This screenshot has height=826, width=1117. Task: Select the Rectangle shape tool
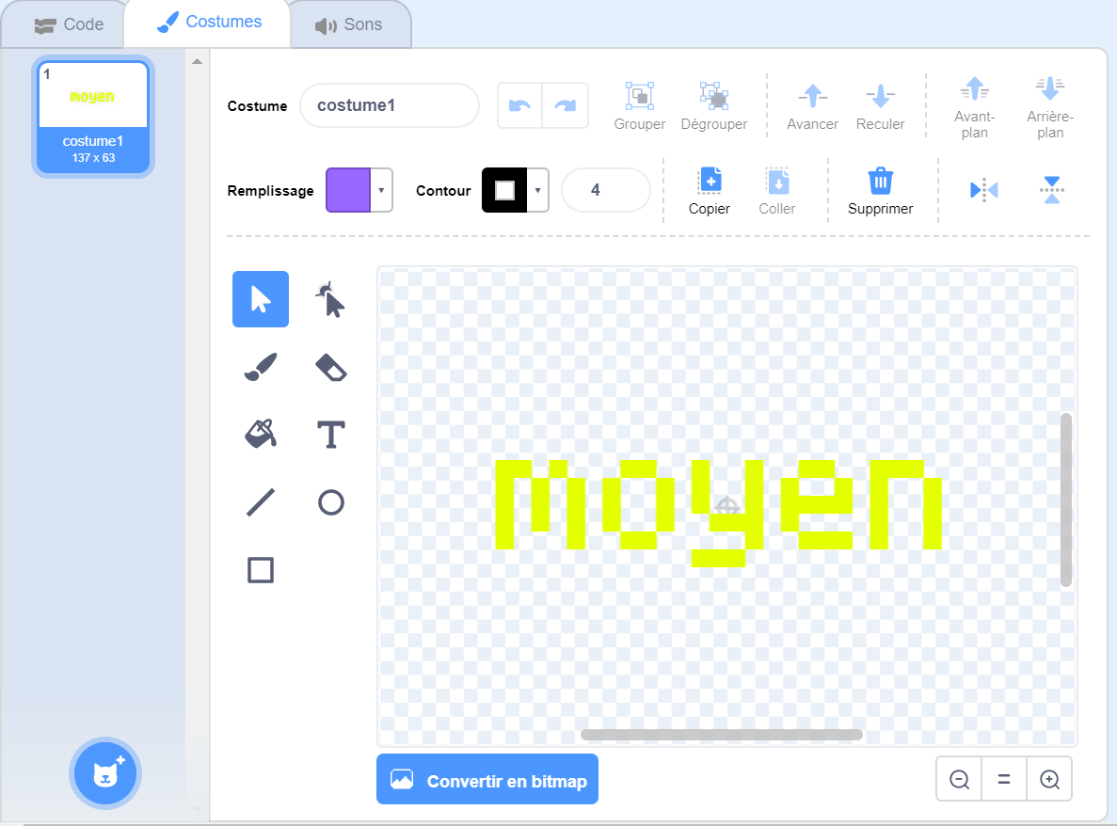(261, 570)
